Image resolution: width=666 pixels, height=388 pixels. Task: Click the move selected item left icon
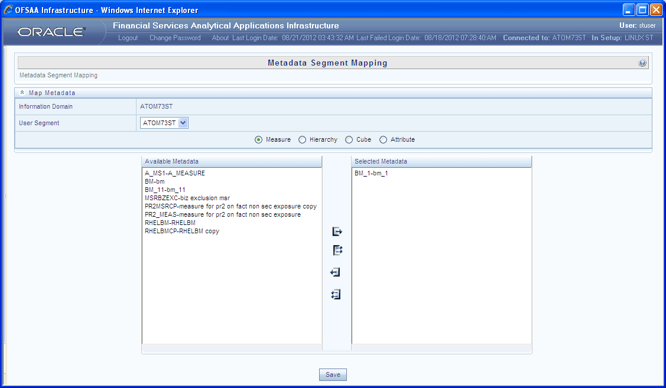[x=335, y=272]
